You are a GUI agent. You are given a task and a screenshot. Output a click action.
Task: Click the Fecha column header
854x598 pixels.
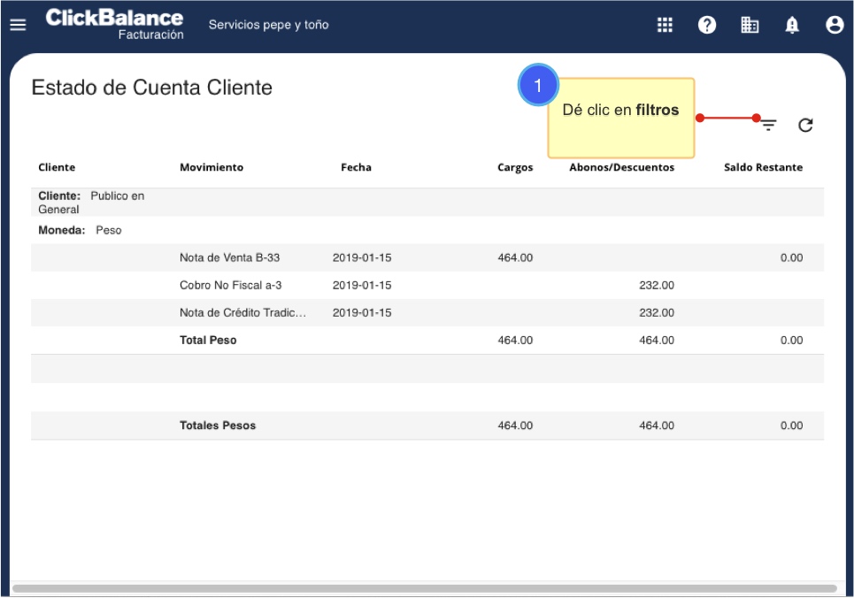pos(356,167)
